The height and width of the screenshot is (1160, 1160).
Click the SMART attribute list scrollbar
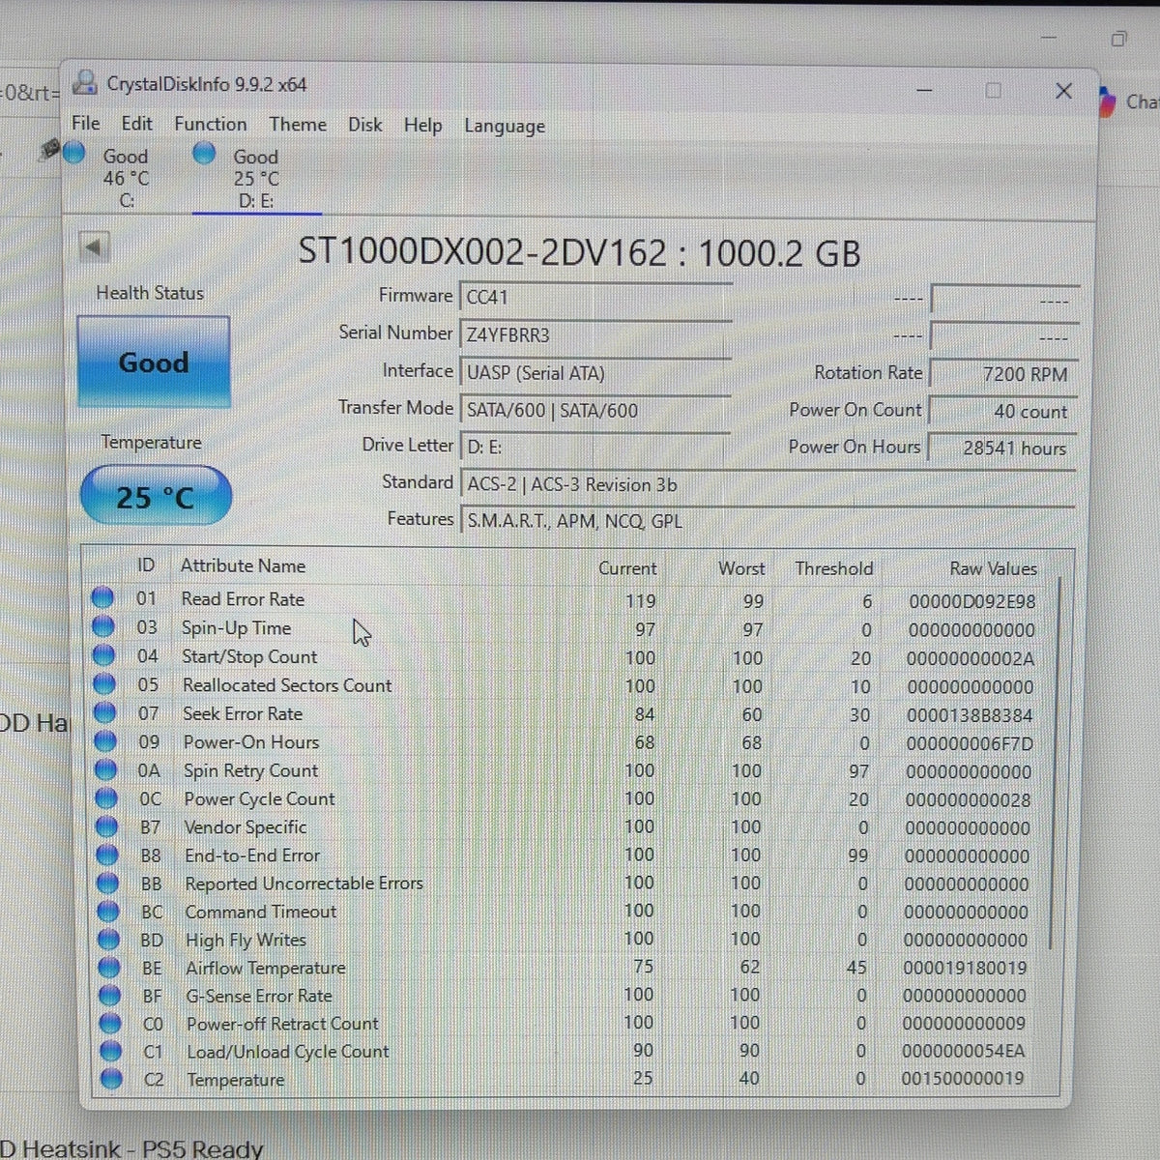click(1055, 764)
